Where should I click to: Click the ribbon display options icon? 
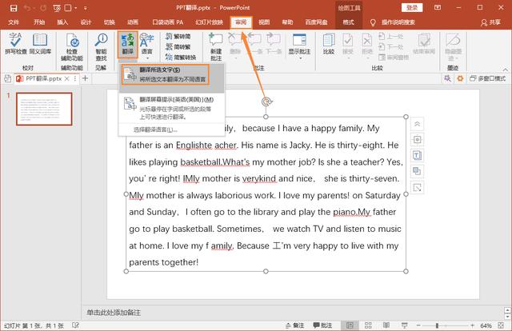pyautogui.click(x=438, y=7)
